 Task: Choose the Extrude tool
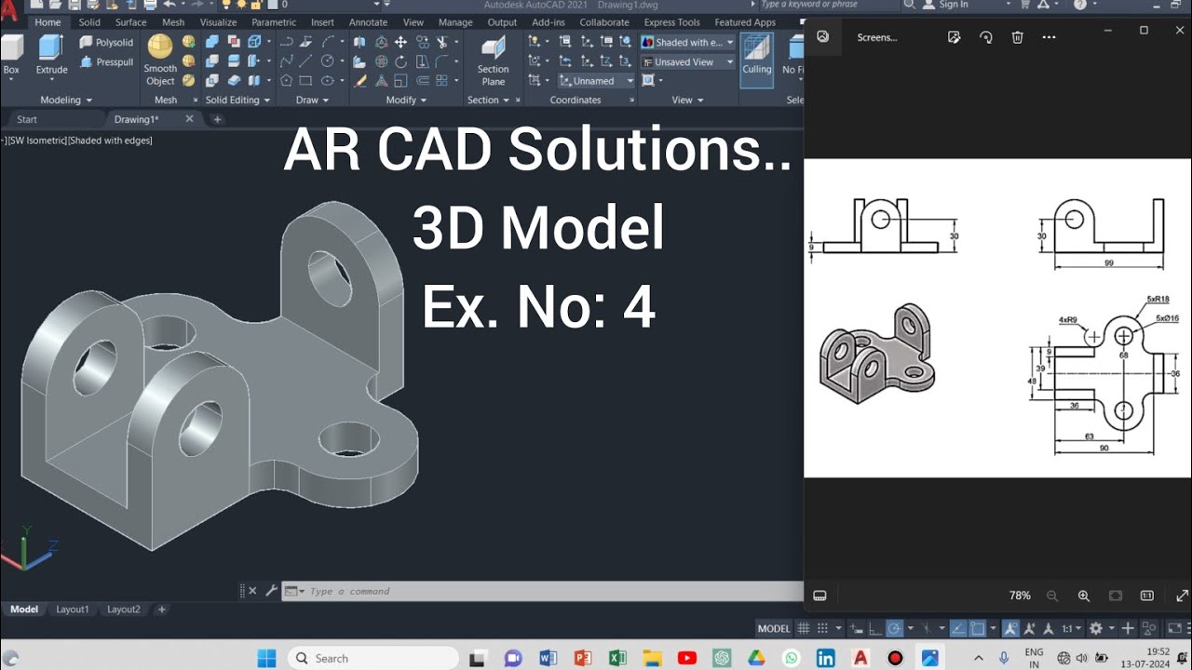(x=51, y=54)
